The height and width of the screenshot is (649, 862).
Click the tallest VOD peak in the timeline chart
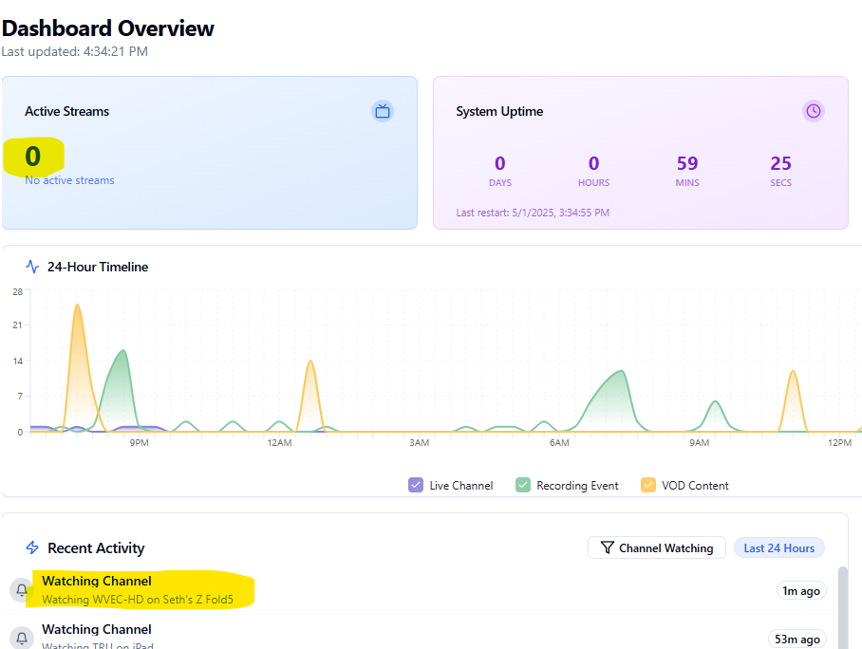77,306
